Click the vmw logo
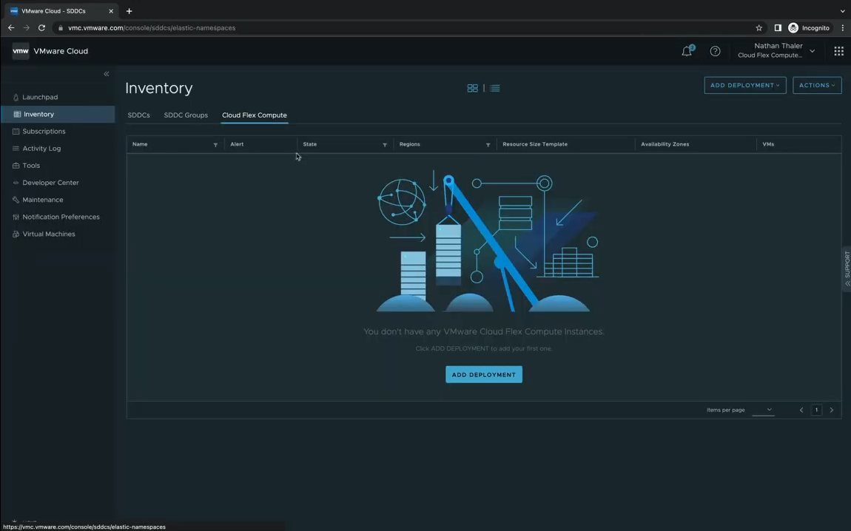This screenshot has width=851, height=531. (x=21, y=51)
